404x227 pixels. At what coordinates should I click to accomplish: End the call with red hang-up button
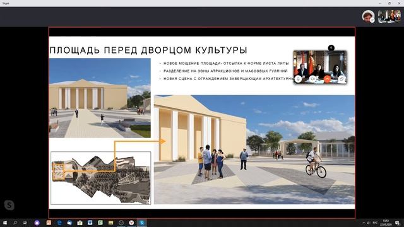click(327, 79)
